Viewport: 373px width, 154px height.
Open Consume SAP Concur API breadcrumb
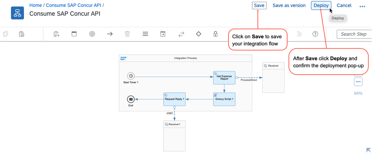point(74,5)
